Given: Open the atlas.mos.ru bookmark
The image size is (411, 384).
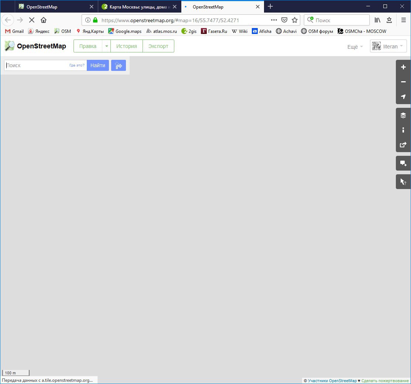Looking at the screenshot, I should 161,31.
